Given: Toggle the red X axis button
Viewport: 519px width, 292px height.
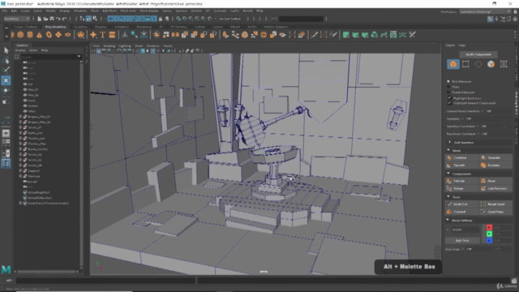Looking at the screenshot, I should 489,227.
